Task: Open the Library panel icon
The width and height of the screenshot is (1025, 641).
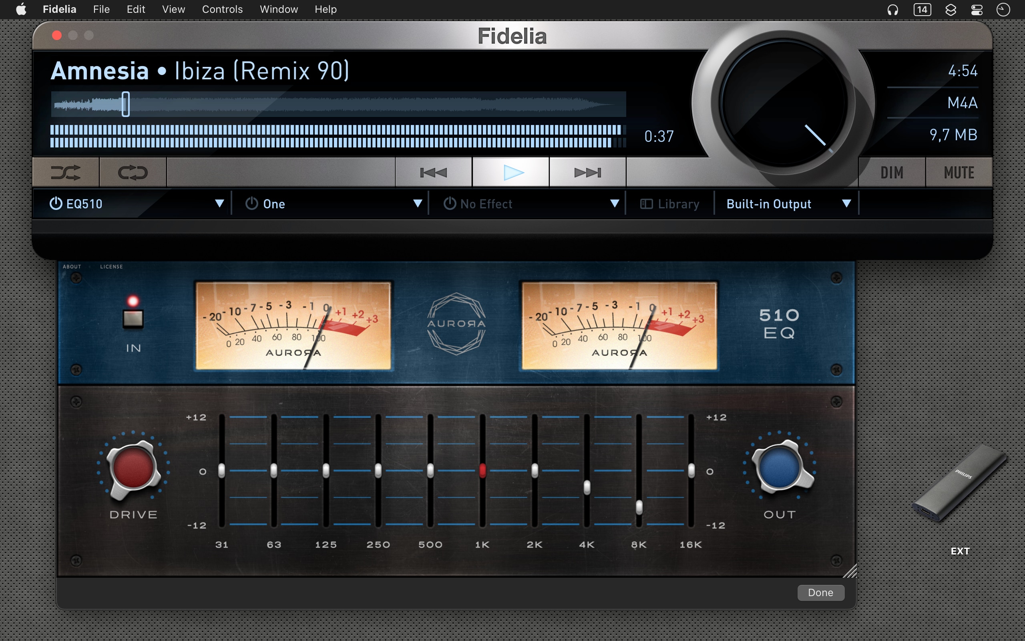Action: click(x=646, y=204)
